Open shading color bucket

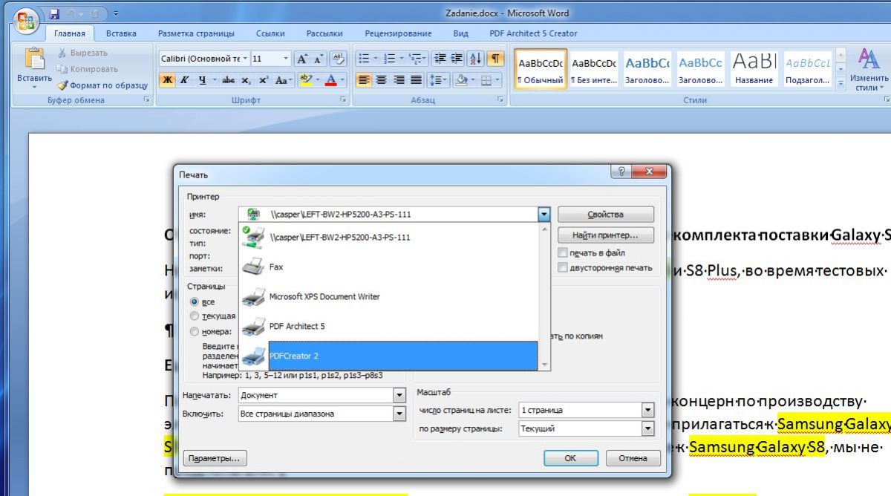(x=461, y=80)
